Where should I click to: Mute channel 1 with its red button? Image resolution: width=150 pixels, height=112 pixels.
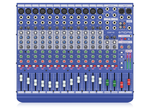23,66
